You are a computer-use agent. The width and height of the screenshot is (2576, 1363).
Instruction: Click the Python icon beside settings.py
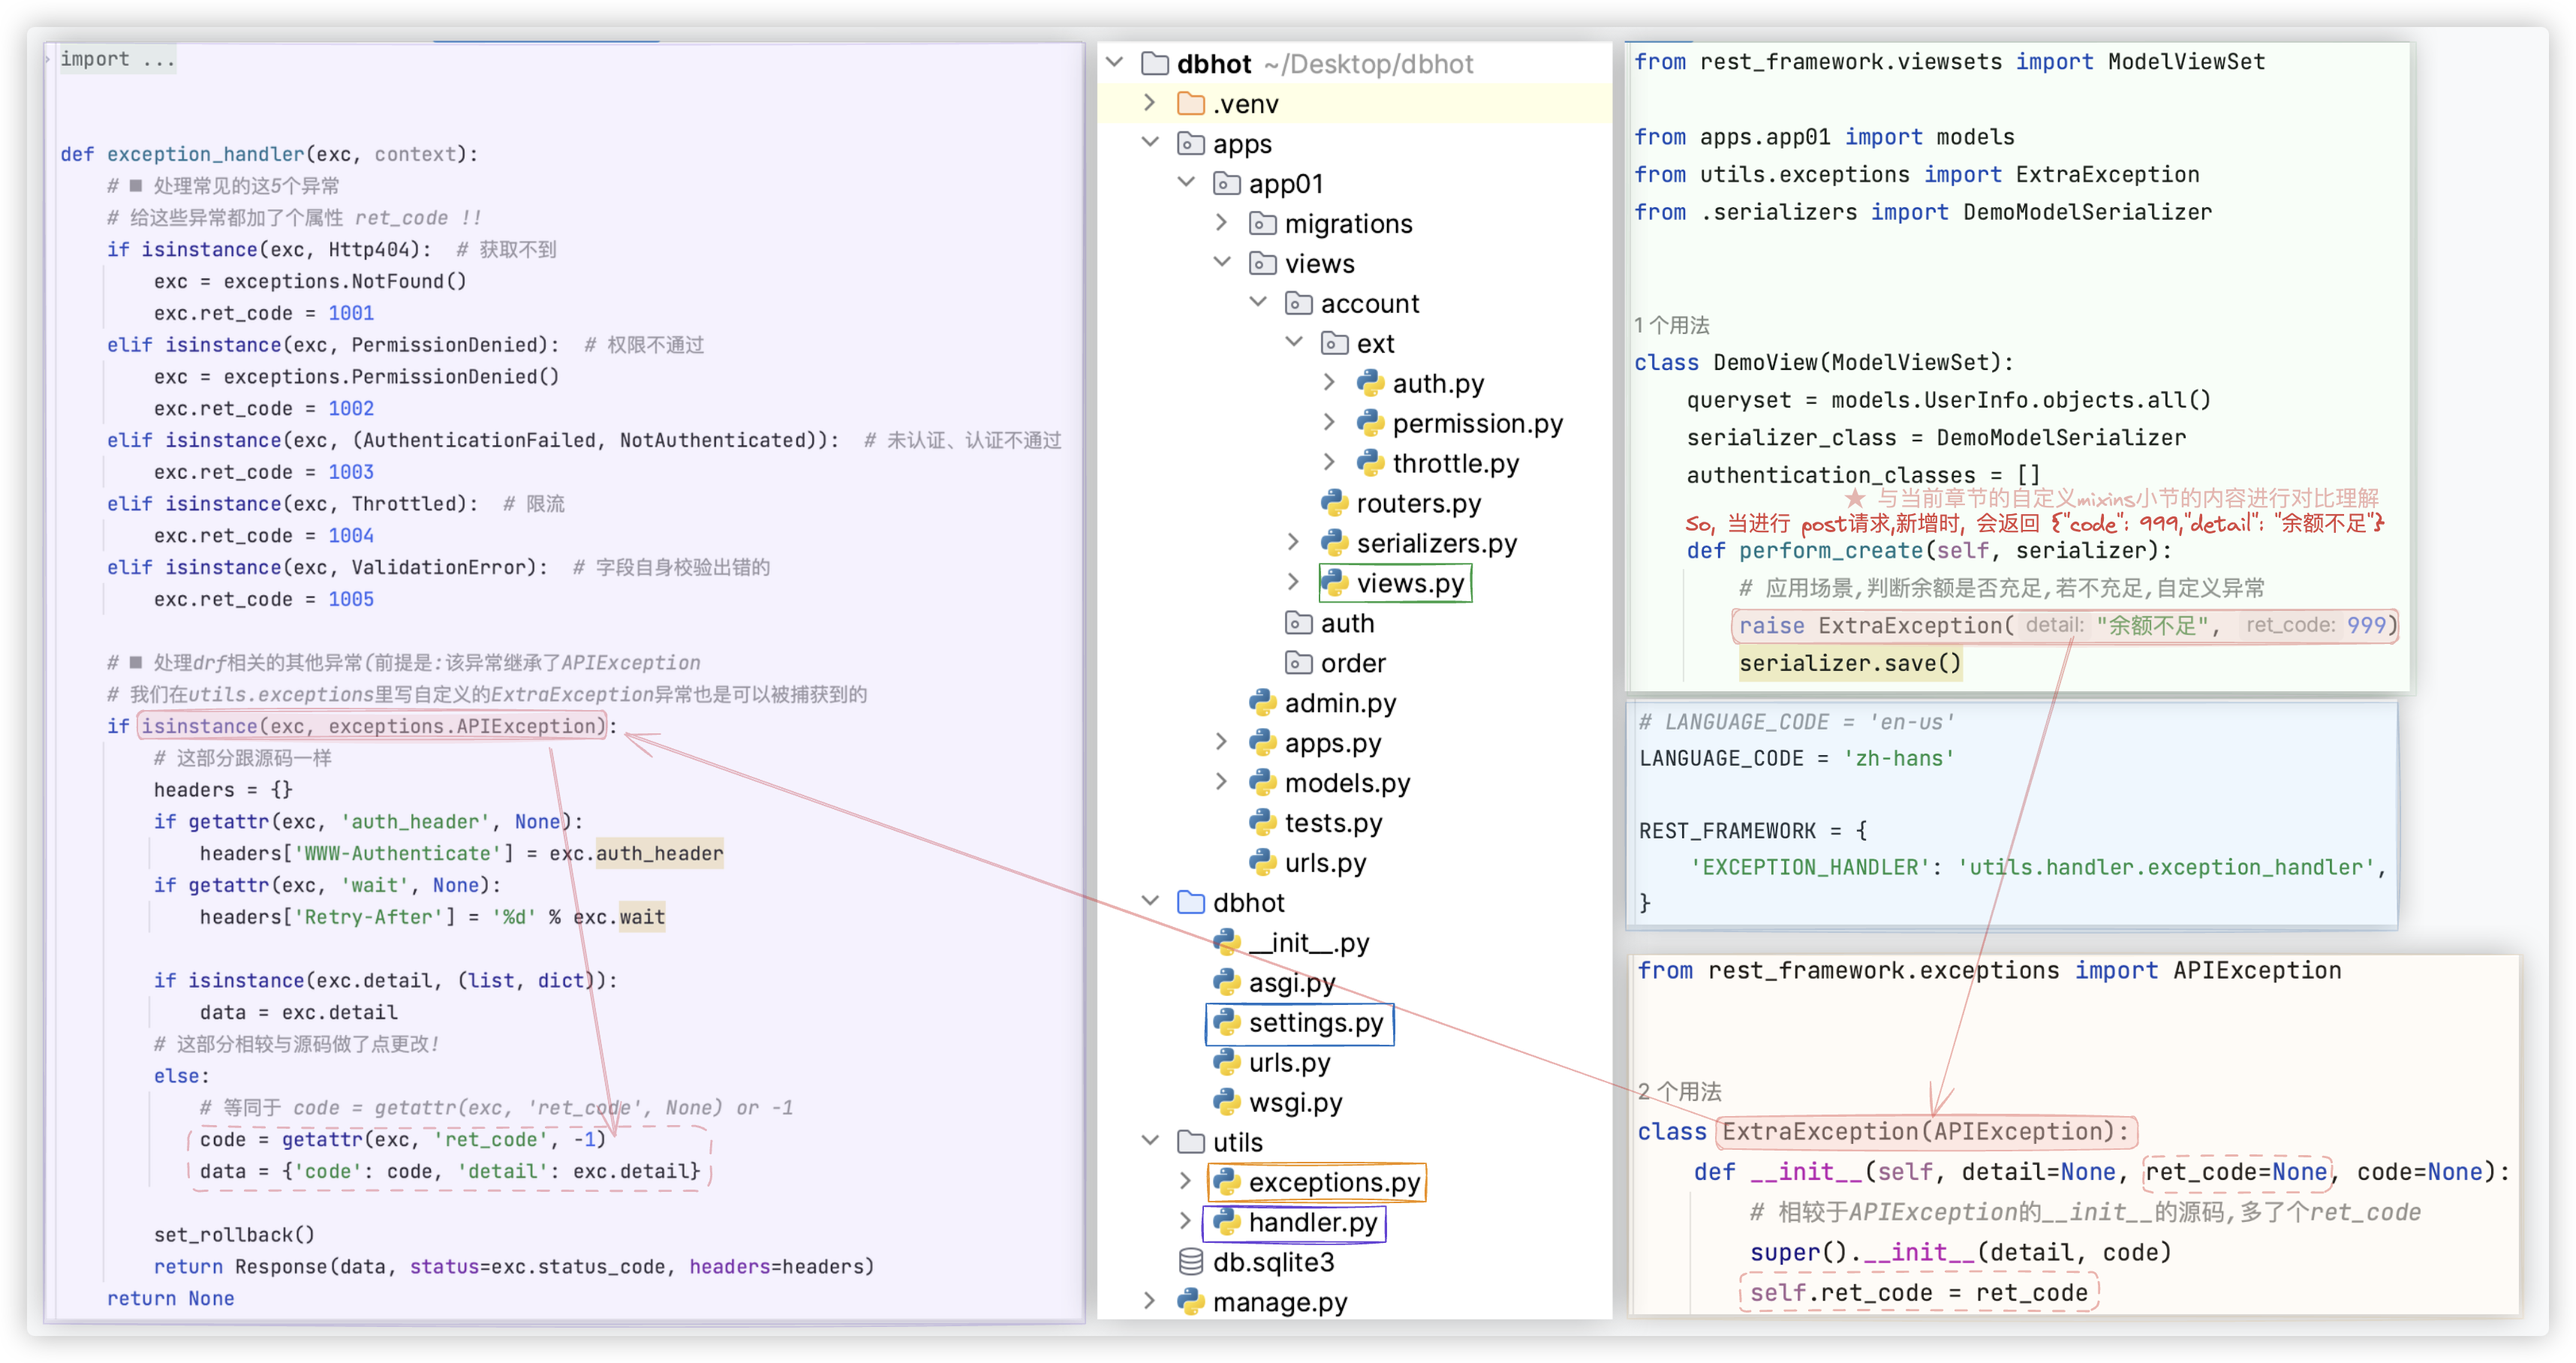pyautogui.click(x=1226, y=1022)
